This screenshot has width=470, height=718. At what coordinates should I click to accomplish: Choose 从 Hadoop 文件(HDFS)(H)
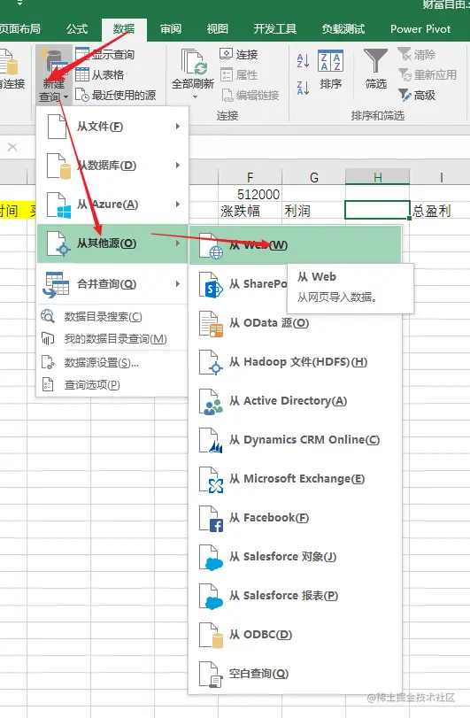tap(295, 362)
